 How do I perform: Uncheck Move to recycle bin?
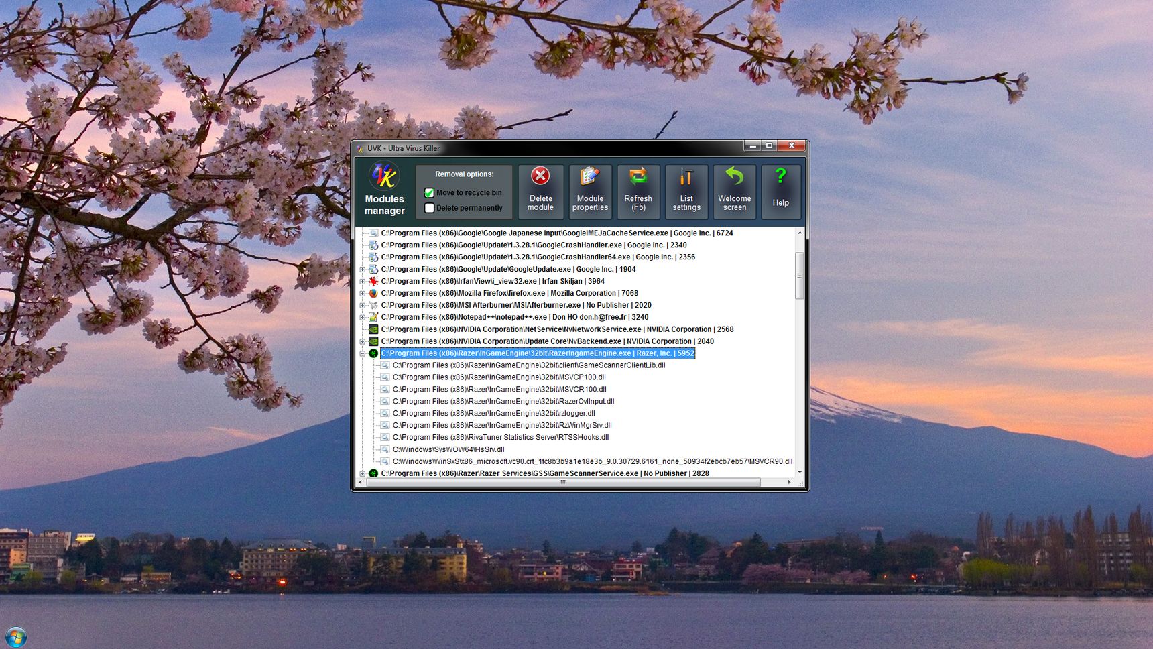tap(430, 193)
